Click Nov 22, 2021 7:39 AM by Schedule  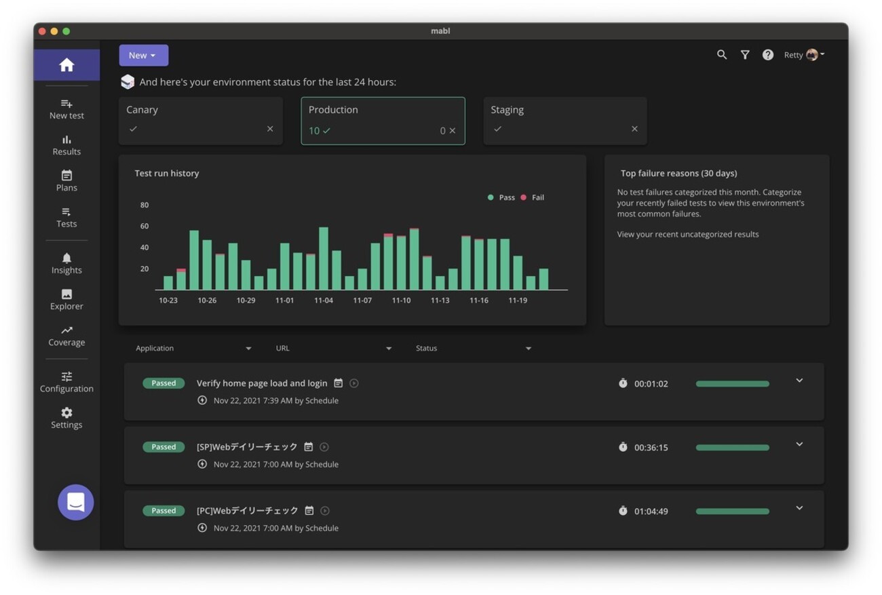click(276, 401)
